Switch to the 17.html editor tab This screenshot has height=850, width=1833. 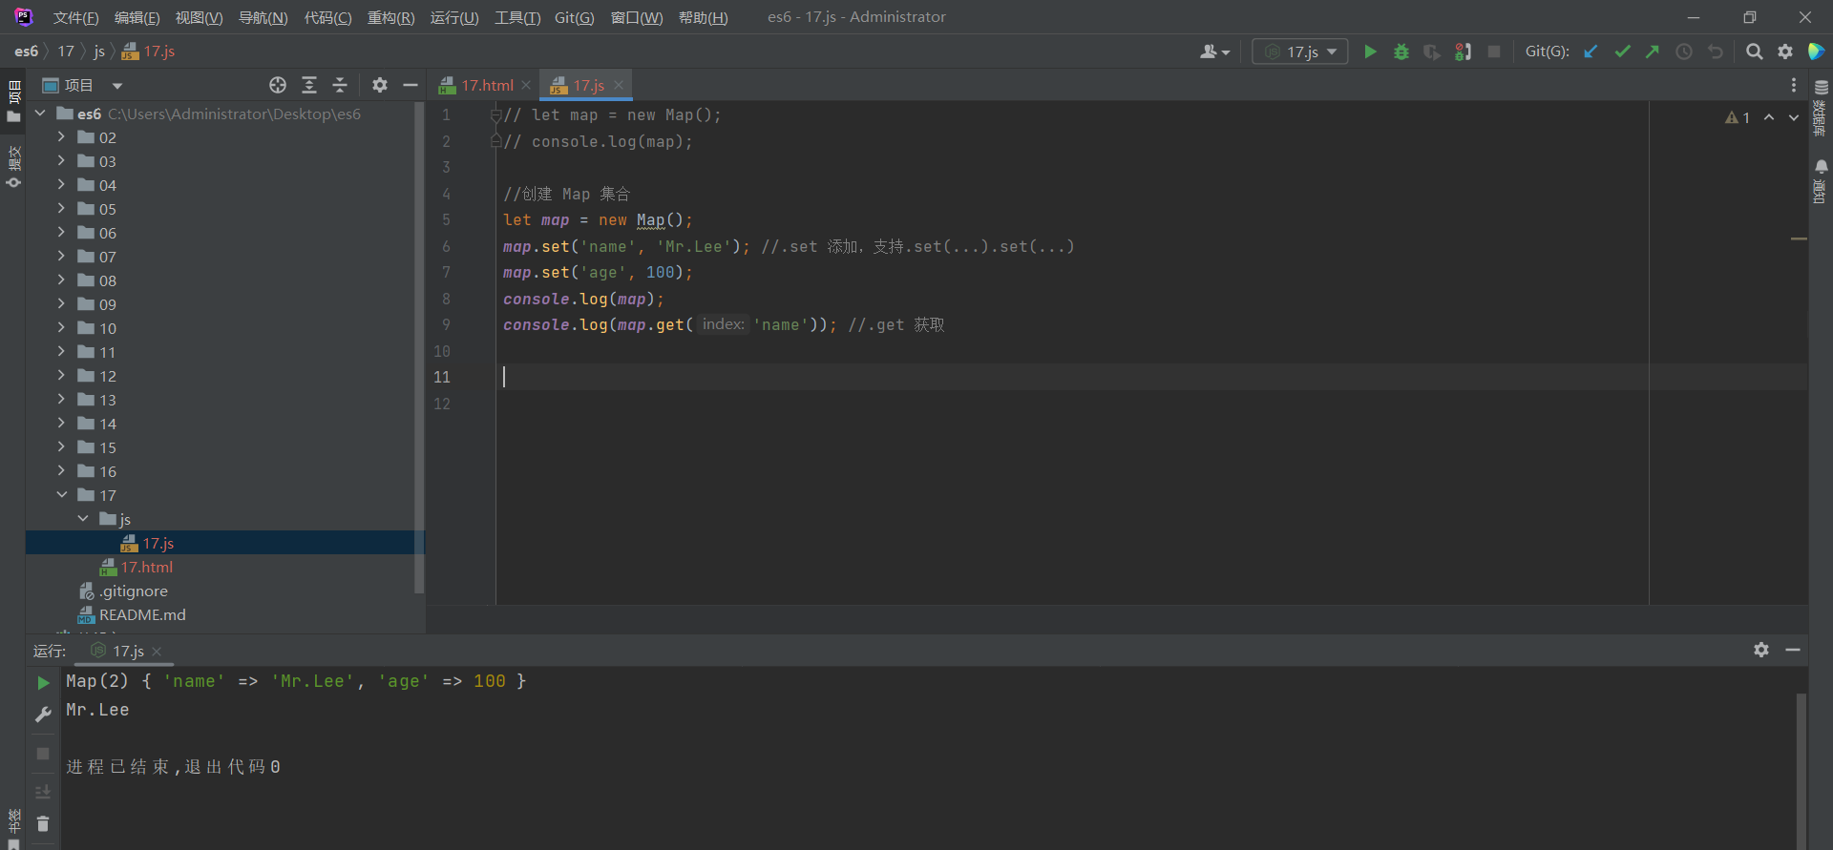(487, 85)
